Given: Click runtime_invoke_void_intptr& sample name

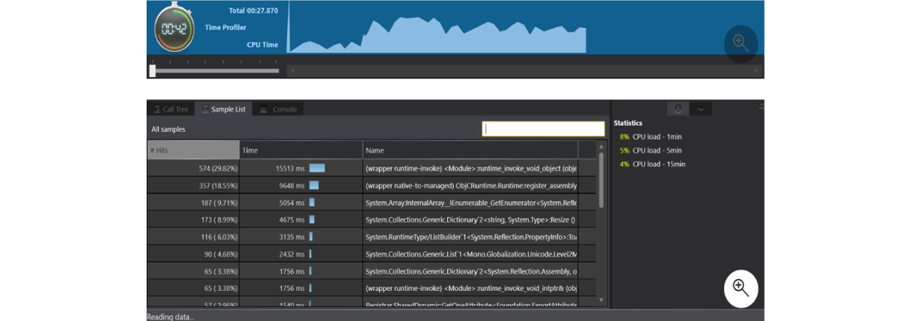Looking at the screenshot, I should (471, 288).
